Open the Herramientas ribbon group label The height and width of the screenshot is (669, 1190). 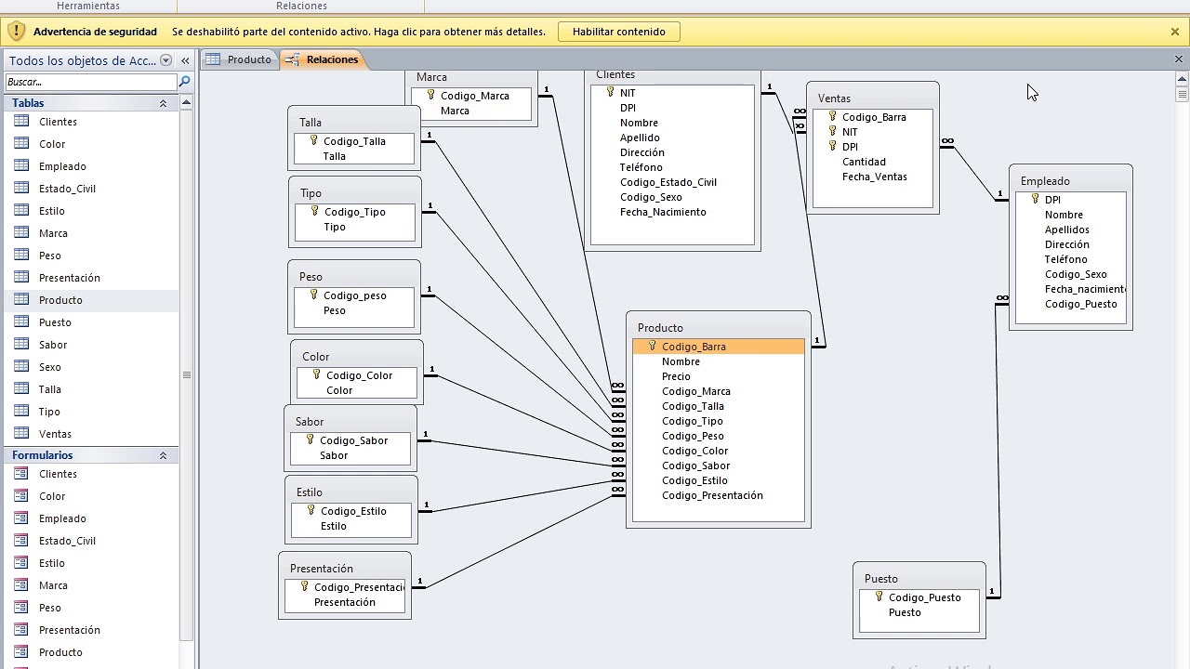88,6
